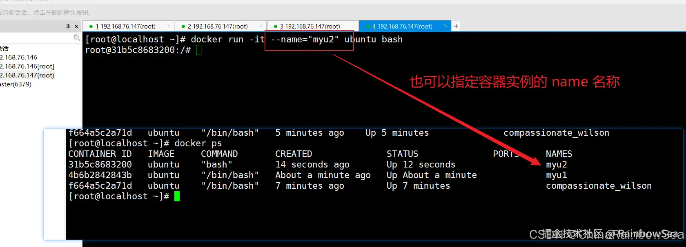Close tab 4 192.168.76.147(root)
Viewport: 686px width, 247px height.
tap(445, 26)
